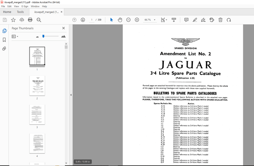Close the Page Thumbnails panel

pos(63,28)
